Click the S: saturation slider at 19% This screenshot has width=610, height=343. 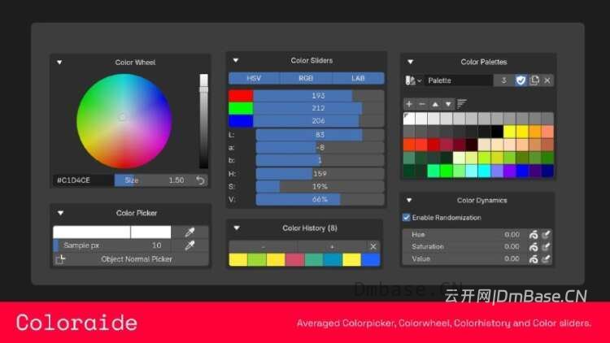tap(320, 187)
